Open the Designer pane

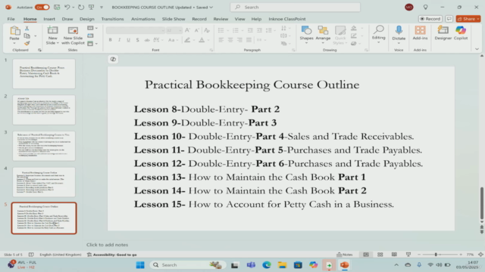pos(443,33)
